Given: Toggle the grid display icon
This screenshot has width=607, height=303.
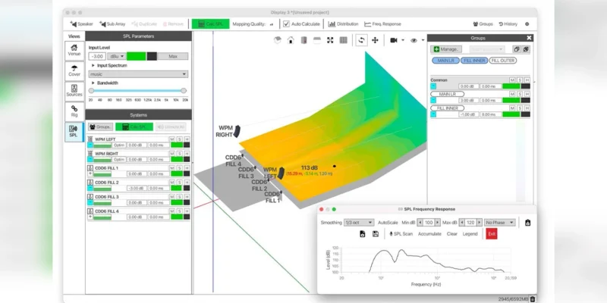Looking at the screenshot, I should 344,40.
